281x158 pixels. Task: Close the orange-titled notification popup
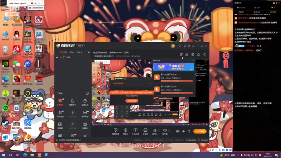150,84
